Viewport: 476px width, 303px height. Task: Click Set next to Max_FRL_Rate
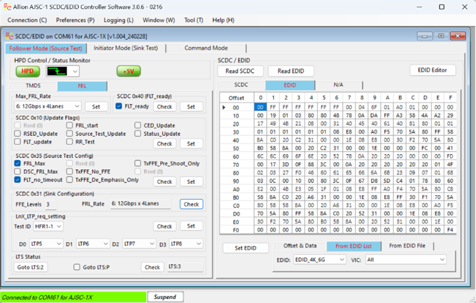(x=96, y=107)
